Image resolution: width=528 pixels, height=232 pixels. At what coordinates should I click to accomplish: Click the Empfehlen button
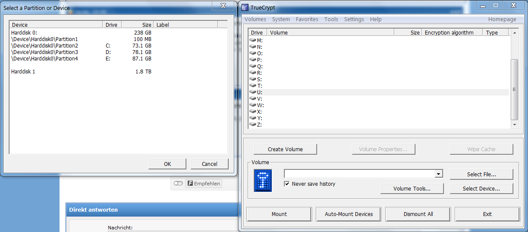click(203, 184)
